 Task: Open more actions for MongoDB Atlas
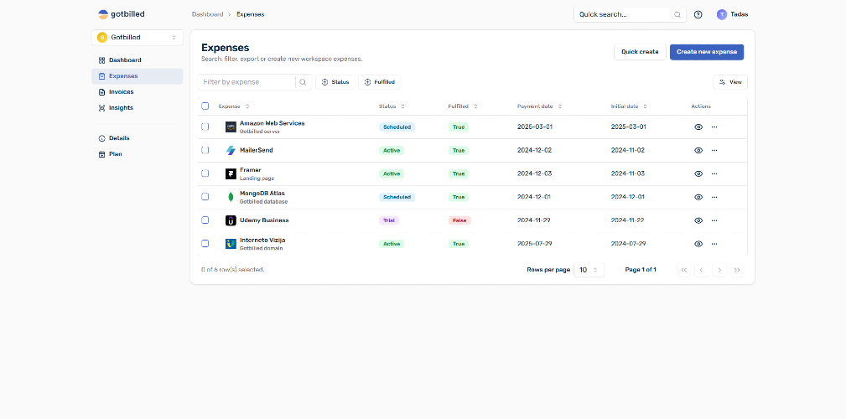(x=714, y=197)
